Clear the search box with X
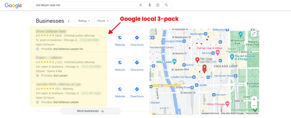The image size is (291, 118). pyautogui.click(x=140, y=5)
